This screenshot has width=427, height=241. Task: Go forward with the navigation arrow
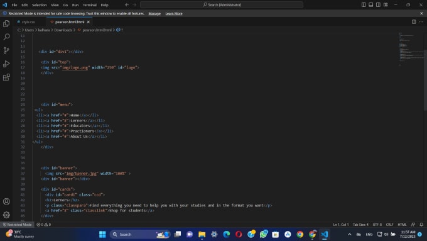click(x=134, y=4)
